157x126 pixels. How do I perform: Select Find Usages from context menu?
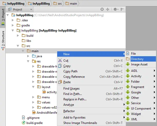(x=91, y=89)
